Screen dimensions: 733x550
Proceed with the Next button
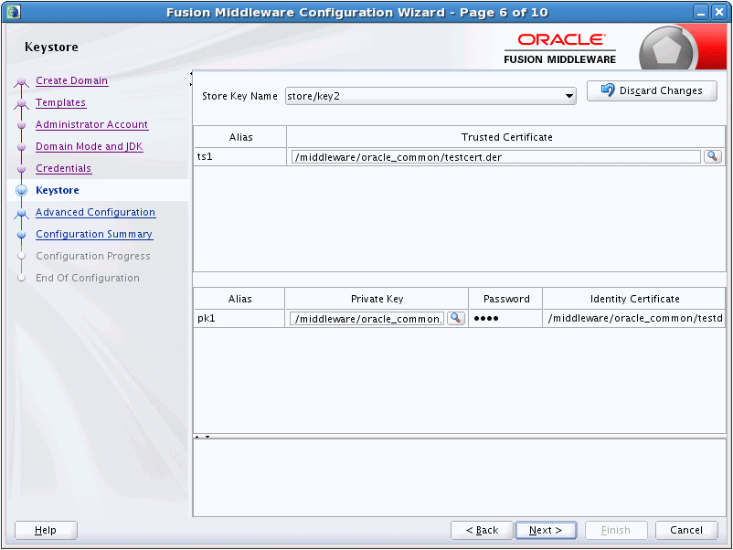546,530
